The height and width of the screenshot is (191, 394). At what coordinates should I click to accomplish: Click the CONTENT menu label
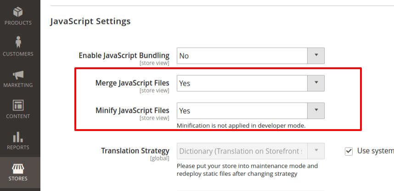pyautogui.click(x=18, y=116)
